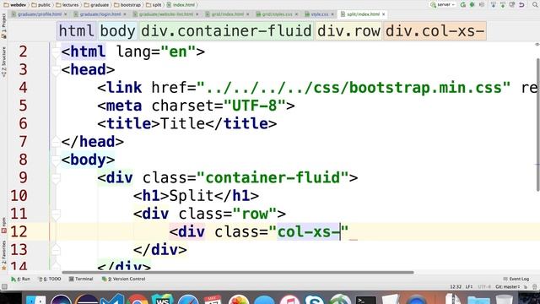Click lectures folder in navigation bar
The height and width of the screenshot is (304, 540).
click(x=67, y=5)
